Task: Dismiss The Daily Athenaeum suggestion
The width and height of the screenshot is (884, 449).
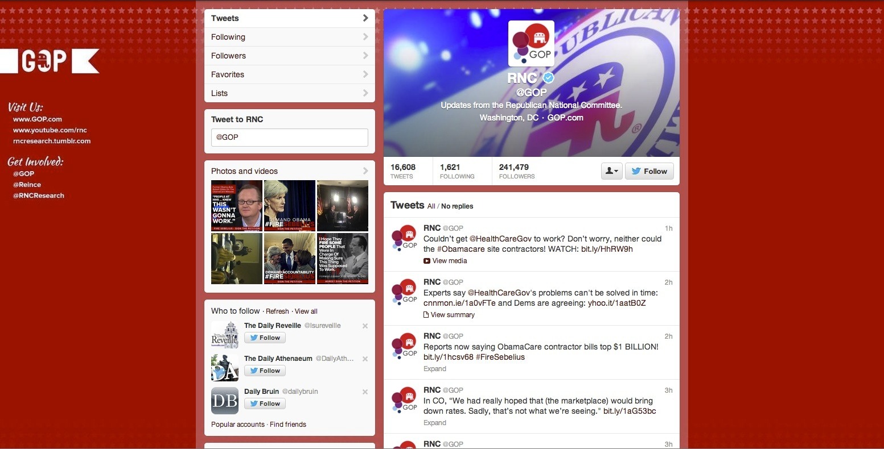Action: point(365,359)
